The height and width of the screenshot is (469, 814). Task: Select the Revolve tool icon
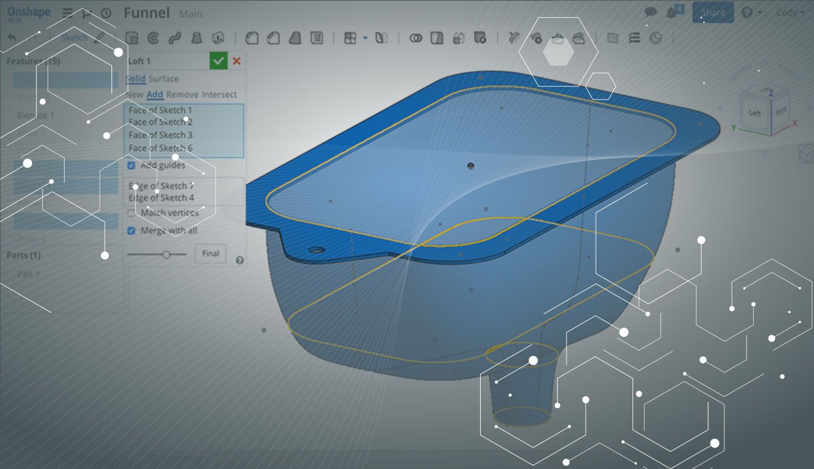click(x=153, y=38)
